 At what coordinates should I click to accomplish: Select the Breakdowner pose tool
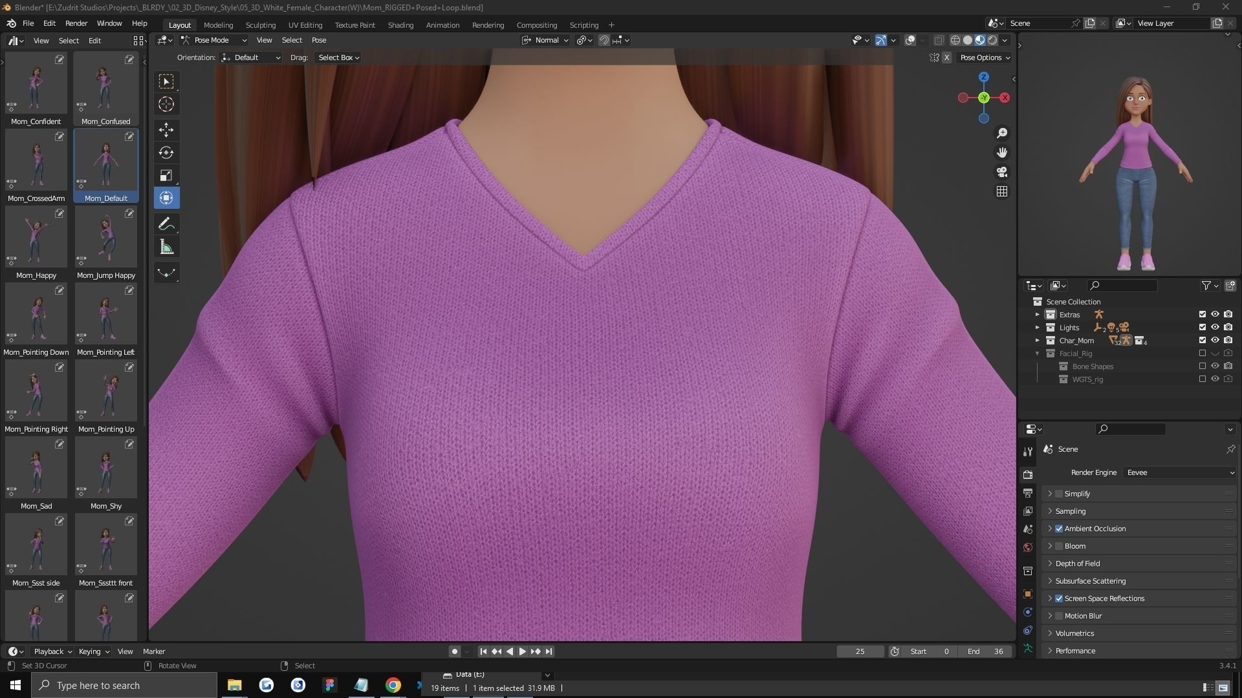pos(166,273)
